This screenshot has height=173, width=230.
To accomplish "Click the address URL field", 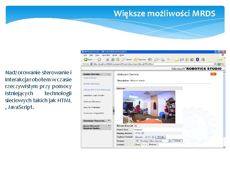I will point(153,64).
